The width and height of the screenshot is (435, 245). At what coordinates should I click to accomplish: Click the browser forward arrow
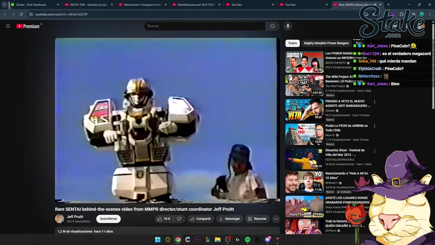coord(13,14)
